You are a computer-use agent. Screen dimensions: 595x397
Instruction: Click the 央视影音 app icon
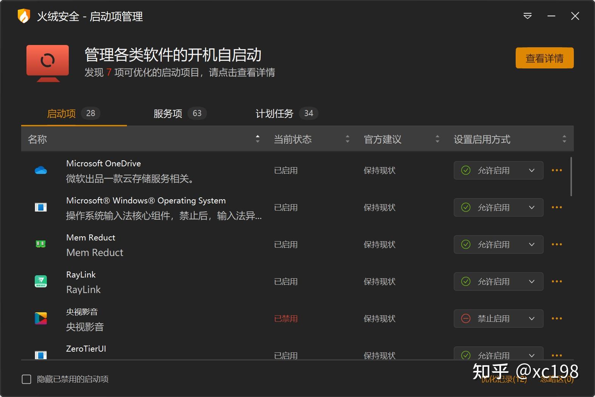41,318
